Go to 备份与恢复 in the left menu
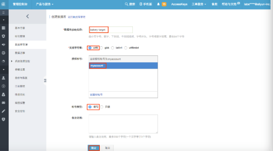Screen dimensions: 273x151 click(x=21, y=78)
